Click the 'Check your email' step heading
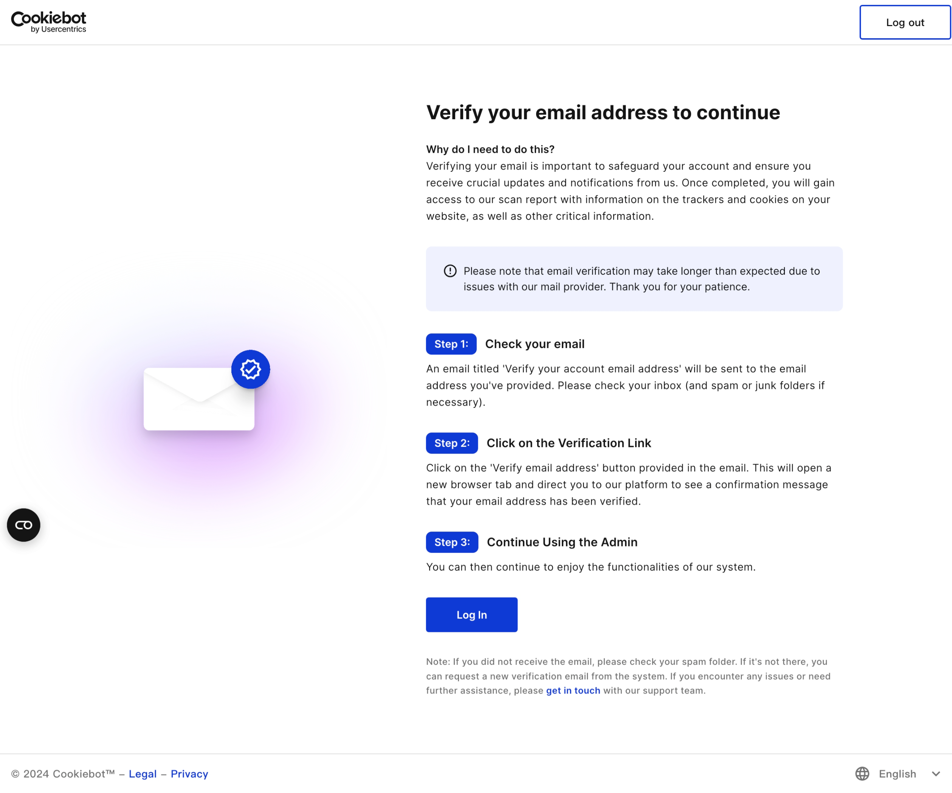952x793 pixels. point(535,344)
